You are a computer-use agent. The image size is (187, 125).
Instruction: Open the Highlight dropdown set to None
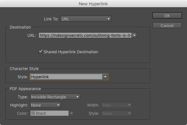(45, 105)
